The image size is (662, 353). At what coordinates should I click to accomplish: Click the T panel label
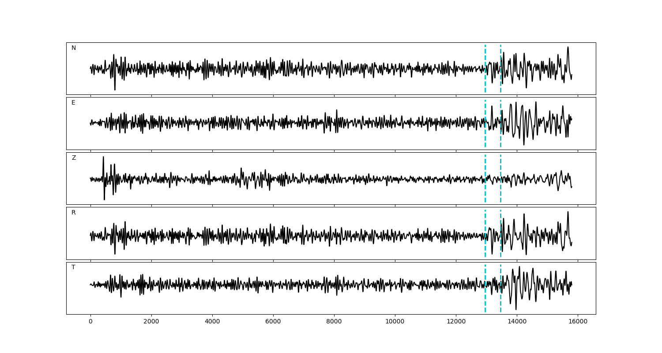[73, 267]
